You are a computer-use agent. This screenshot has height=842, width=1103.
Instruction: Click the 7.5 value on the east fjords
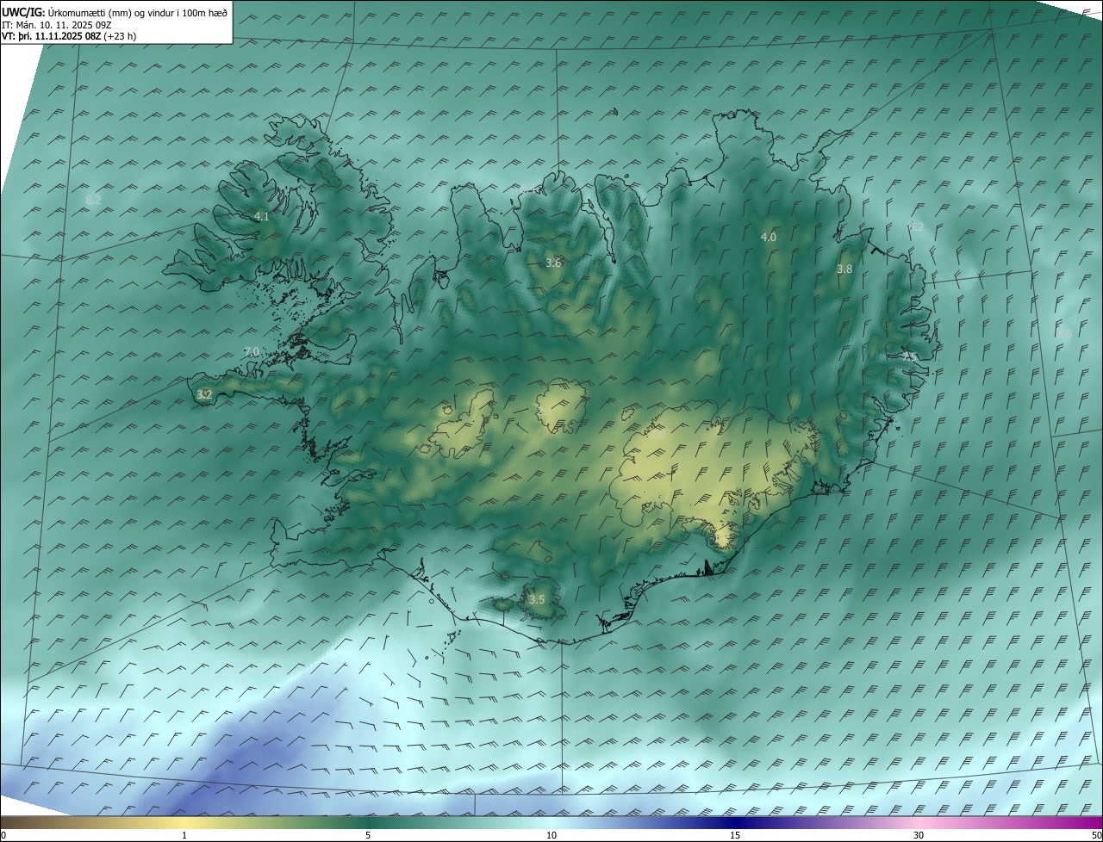(x=909, y=356)
